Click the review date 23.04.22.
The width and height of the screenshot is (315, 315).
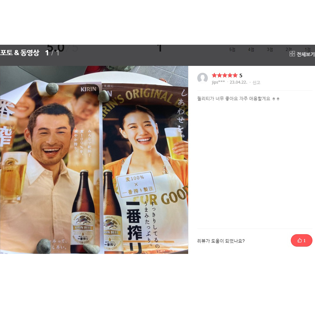[x=238, y=82]
